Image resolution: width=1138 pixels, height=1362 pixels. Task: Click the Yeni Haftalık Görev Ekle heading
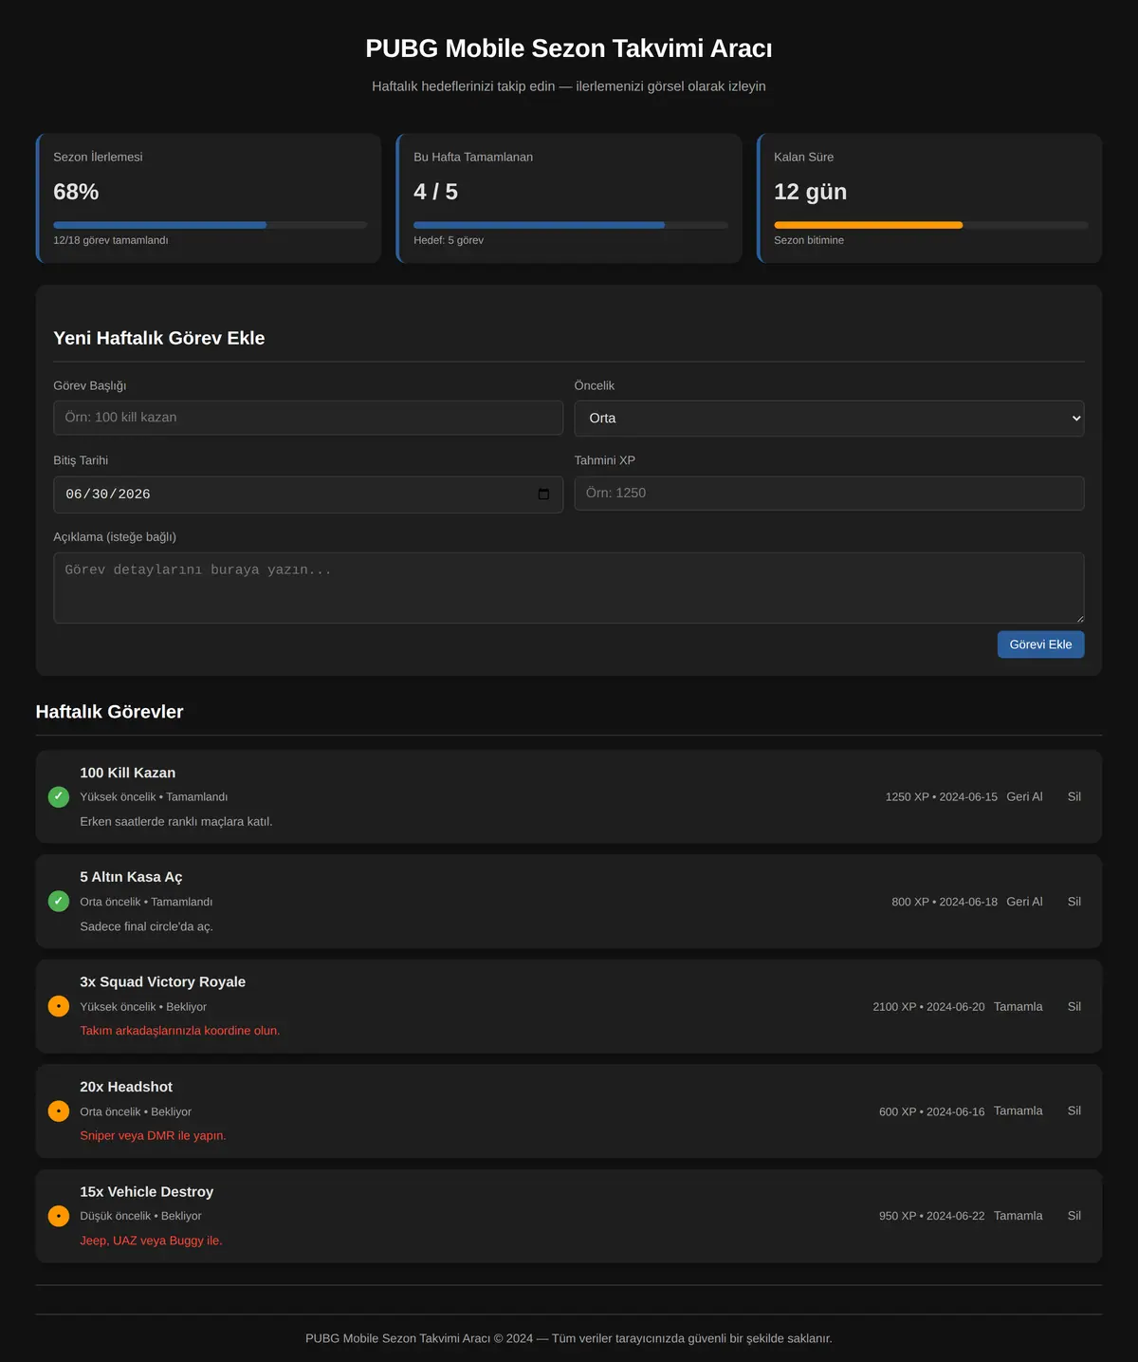click(159, 338)
